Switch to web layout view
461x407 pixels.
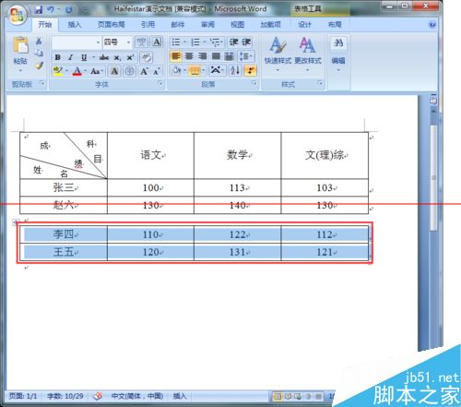click(298, 396)
